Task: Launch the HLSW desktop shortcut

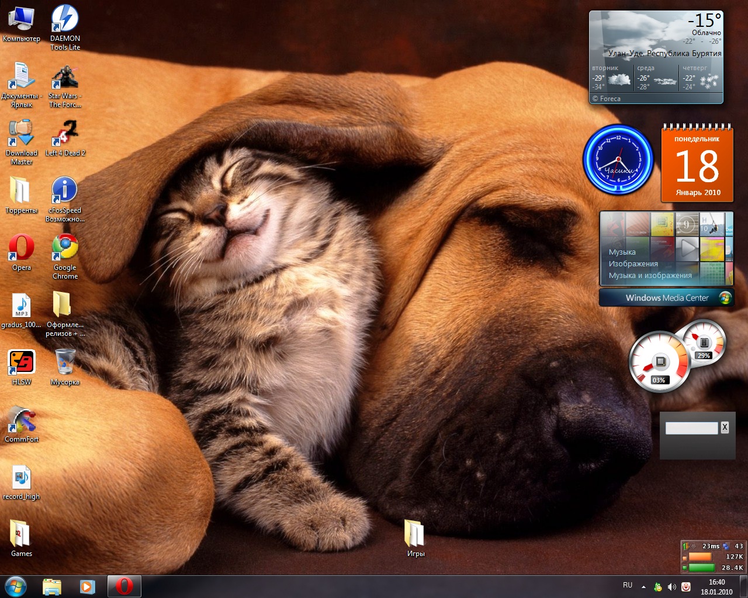Action: tap(21, 363)
